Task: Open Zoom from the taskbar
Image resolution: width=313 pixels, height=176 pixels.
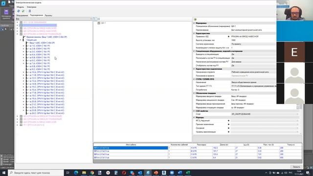Action: (172, 173)
